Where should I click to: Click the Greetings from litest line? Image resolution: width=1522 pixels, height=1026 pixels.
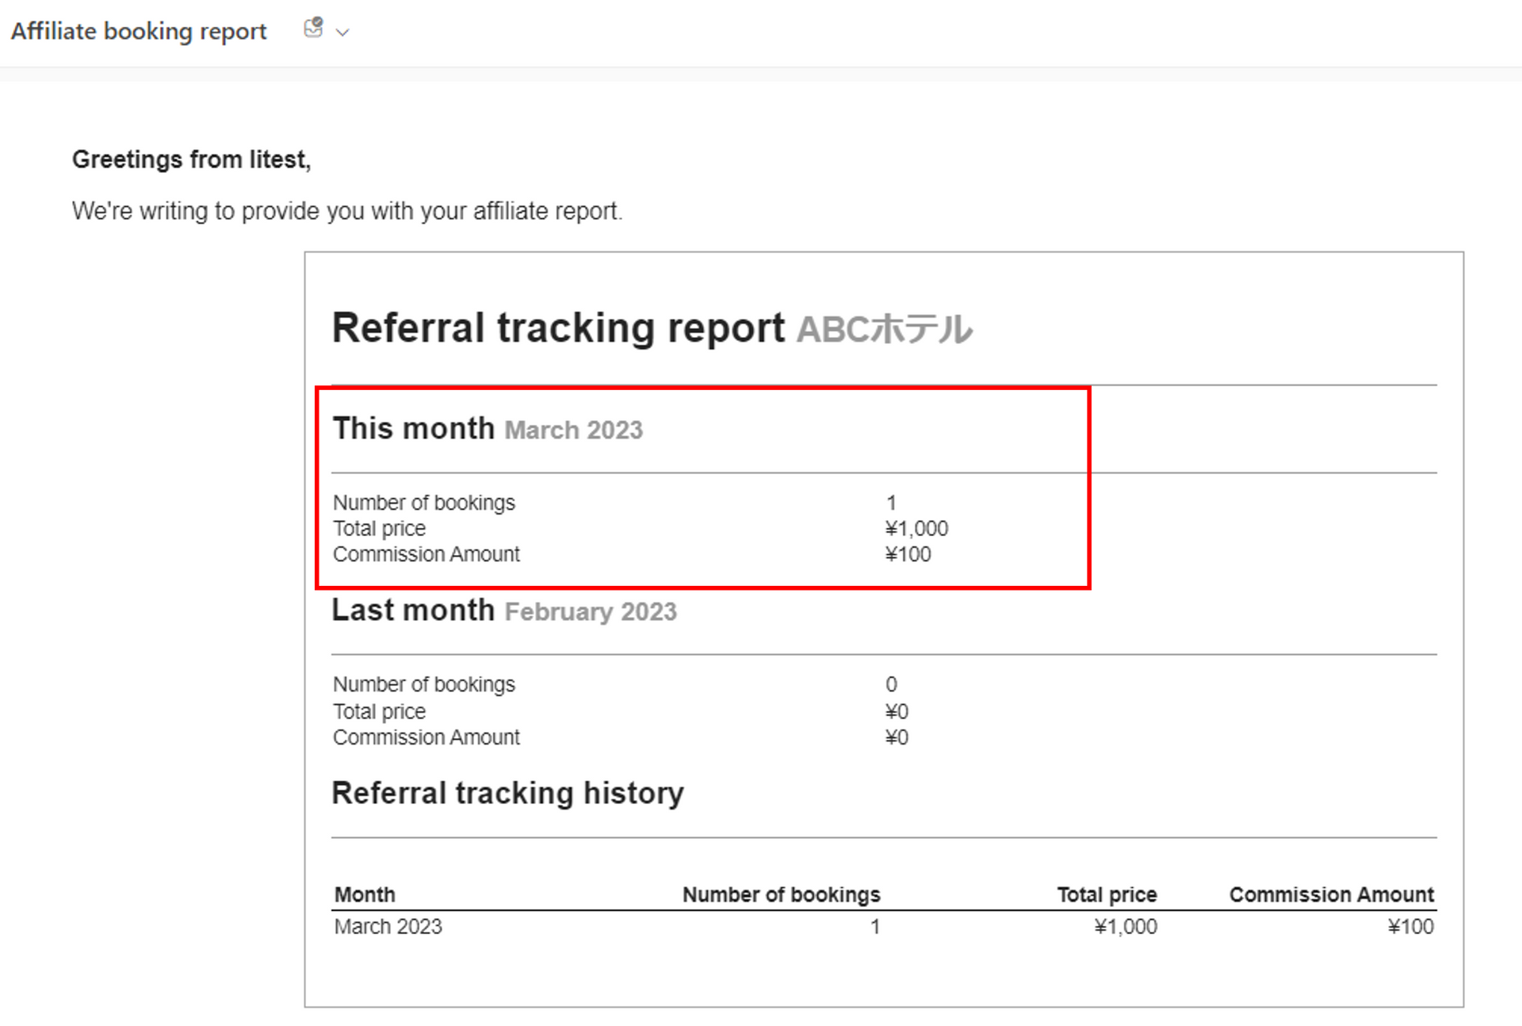[191, 159]
